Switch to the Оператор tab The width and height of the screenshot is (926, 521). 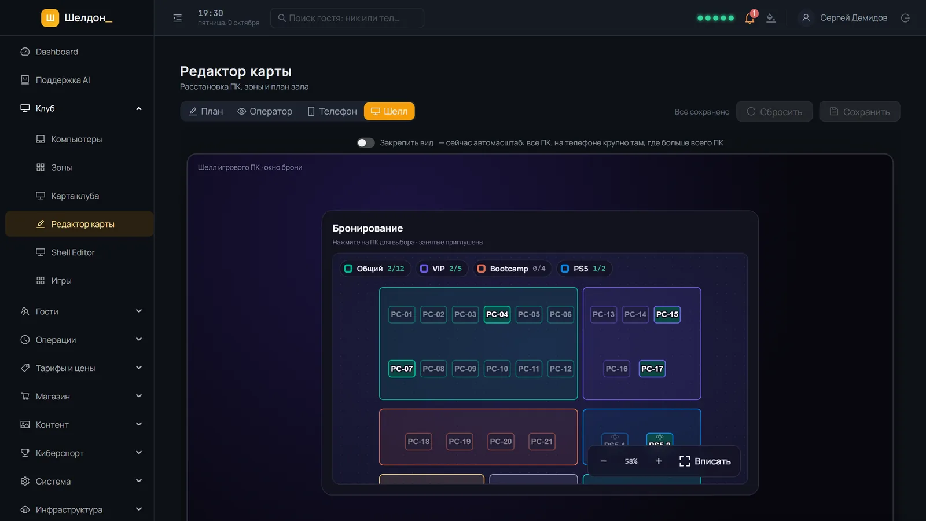pyautogui.click(x=265, y=111)
